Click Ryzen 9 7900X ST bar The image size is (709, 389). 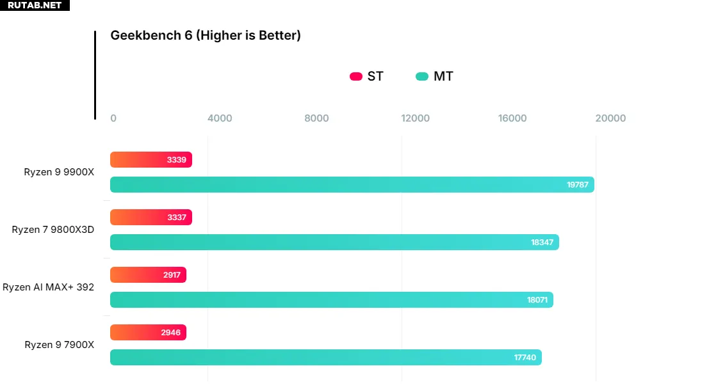(x=148, y=333)
